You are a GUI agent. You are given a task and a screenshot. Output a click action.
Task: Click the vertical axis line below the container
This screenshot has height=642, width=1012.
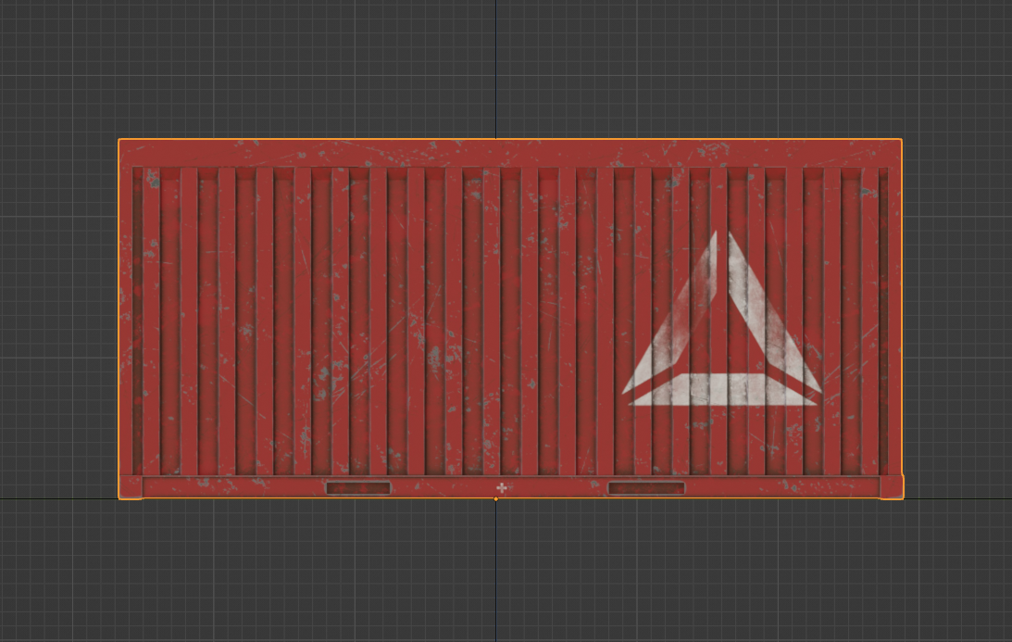[495, 572]
